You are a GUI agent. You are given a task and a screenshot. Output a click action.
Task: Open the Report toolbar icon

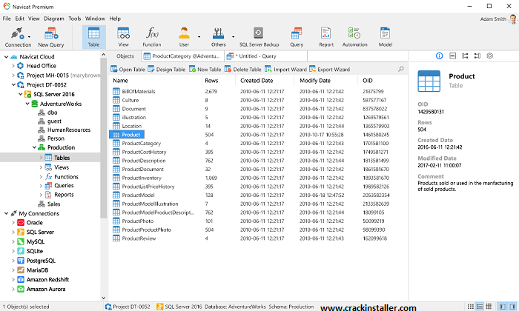click(326, 37)
